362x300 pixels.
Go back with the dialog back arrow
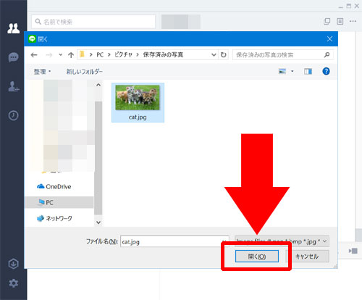tap(34, 55)
